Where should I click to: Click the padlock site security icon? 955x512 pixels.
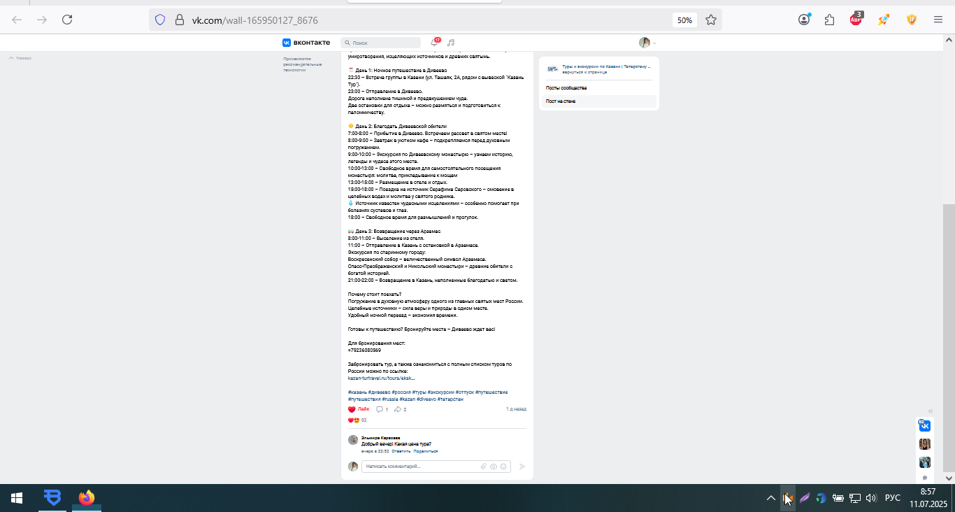179,20
